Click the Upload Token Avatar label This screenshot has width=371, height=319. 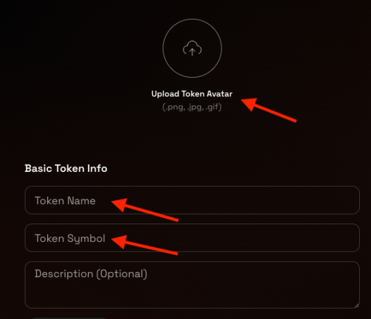click(x=192, y=94)
